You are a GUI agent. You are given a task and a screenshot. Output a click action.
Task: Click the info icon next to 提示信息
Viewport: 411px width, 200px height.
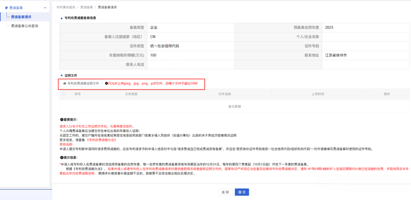point(61,157)
